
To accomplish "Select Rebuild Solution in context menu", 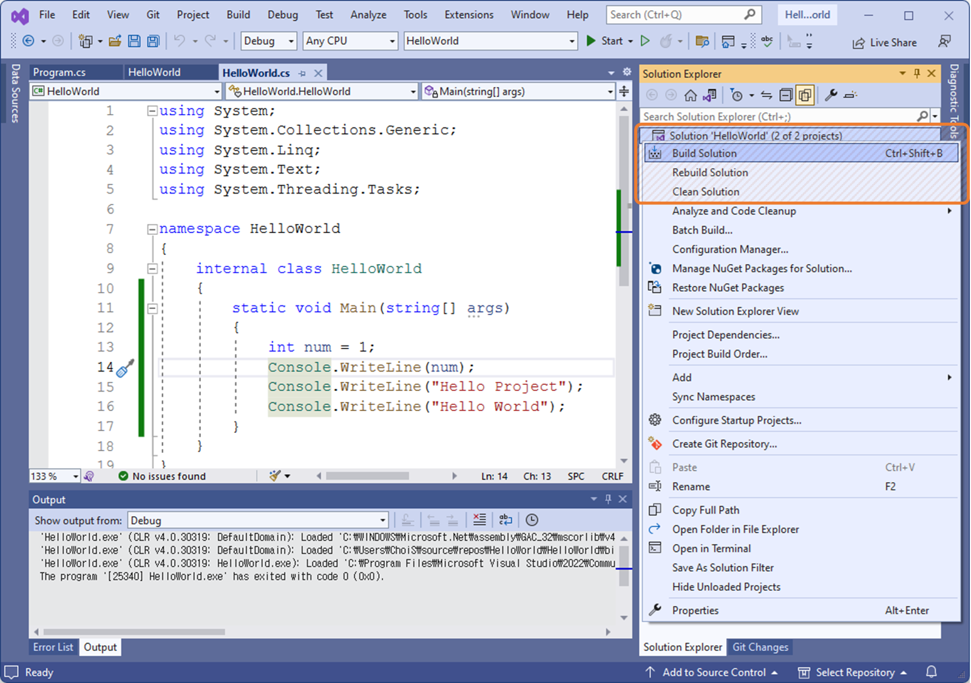I will [x=801, y=172].
